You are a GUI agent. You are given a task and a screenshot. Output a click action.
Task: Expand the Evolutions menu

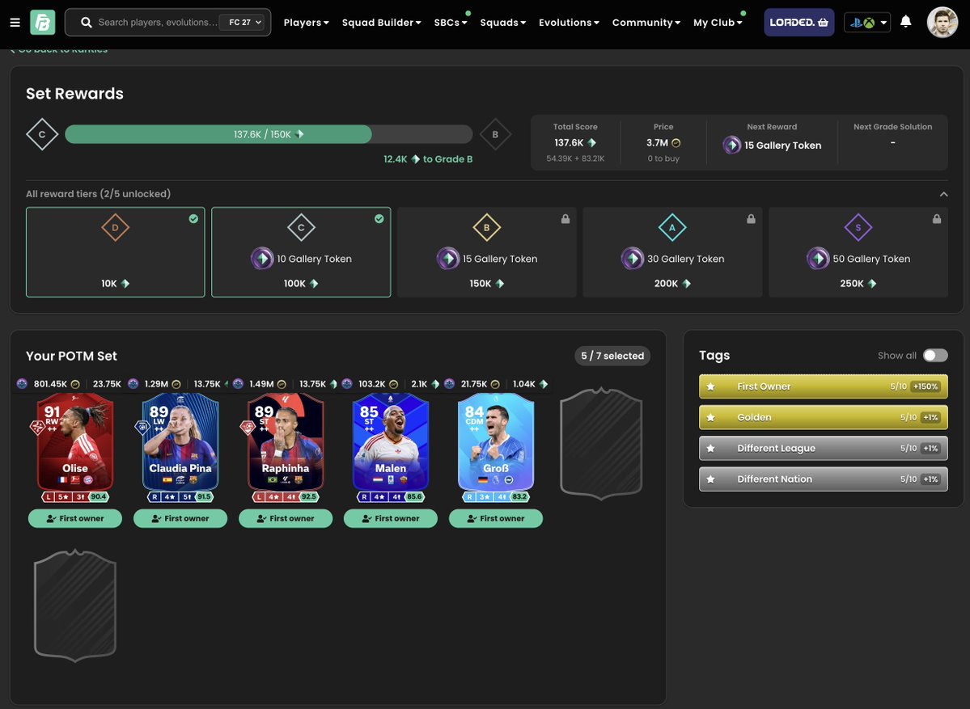pos(569,23)
